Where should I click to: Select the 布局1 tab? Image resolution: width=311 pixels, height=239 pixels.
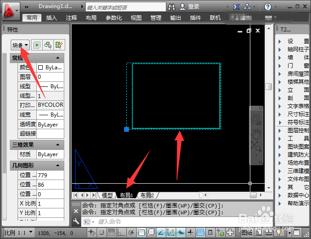pos(126,195)
